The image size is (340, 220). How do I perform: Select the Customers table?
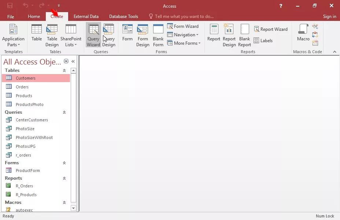coord(36,78)
